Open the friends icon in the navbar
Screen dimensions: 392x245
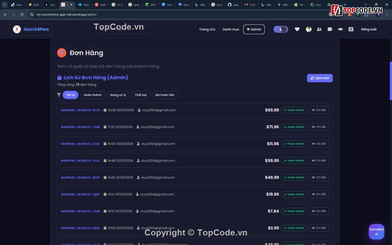[x=319, y=29]
